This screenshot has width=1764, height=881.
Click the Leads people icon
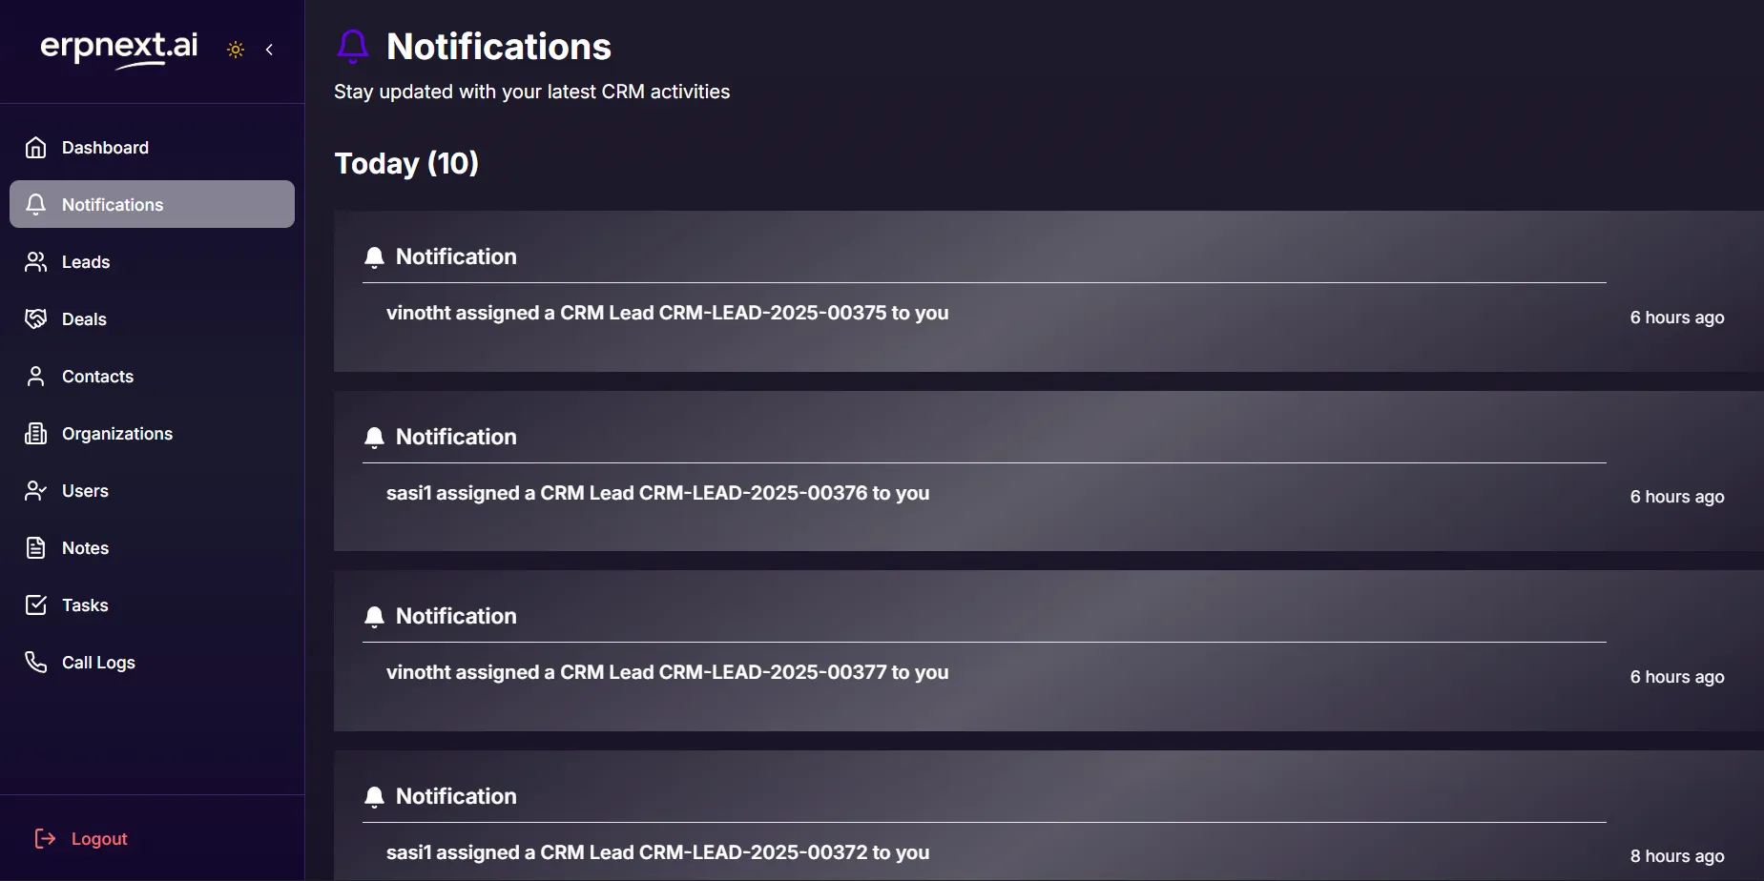[x=36, y=262]
